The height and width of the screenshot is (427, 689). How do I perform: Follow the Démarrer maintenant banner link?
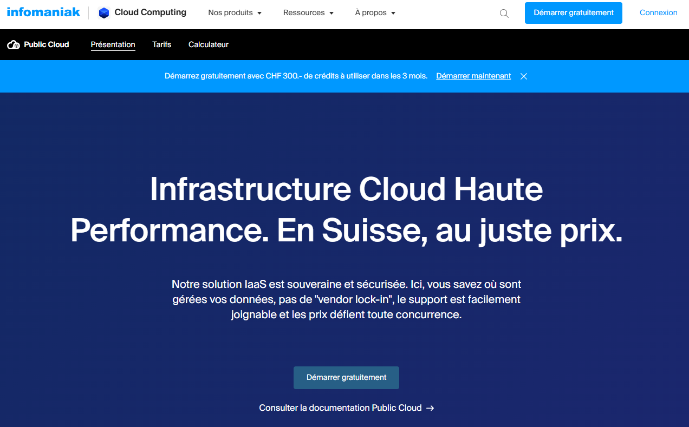point(473,76)
